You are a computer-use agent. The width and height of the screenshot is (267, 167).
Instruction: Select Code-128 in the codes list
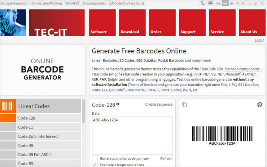coord(40,118)
